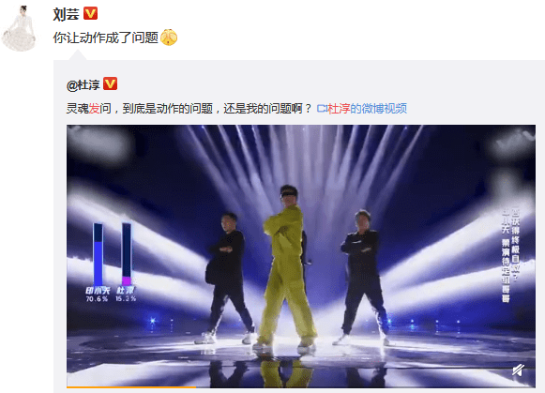This screenshot has width=545, height=393.
Task: Open 刘芸's profile avatar picture
Action: click(x=20, y=28)
